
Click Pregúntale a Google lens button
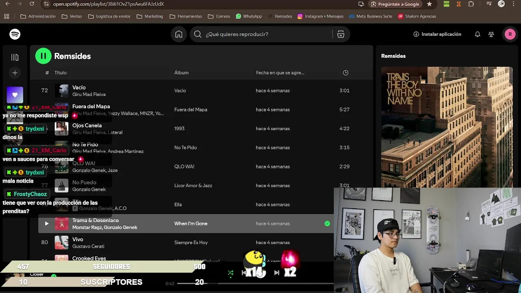click(395, 4)
